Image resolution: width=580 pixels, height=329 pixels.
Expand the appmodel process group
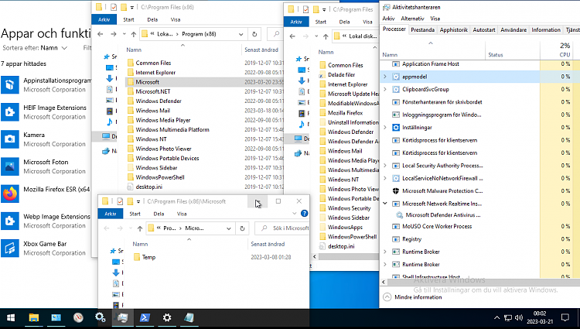point(384,77)
